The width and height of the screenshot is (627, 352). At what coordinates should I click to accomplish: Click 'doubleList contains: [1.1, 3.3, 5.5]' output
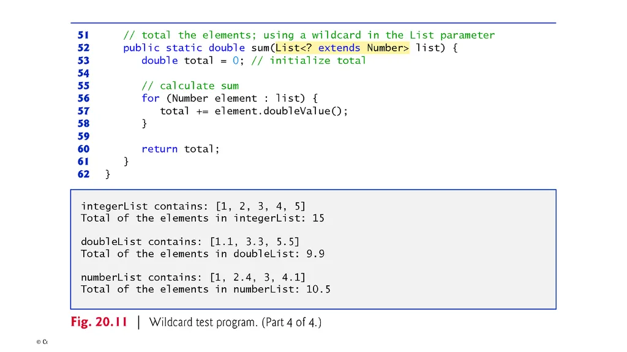tap(190, 242)
